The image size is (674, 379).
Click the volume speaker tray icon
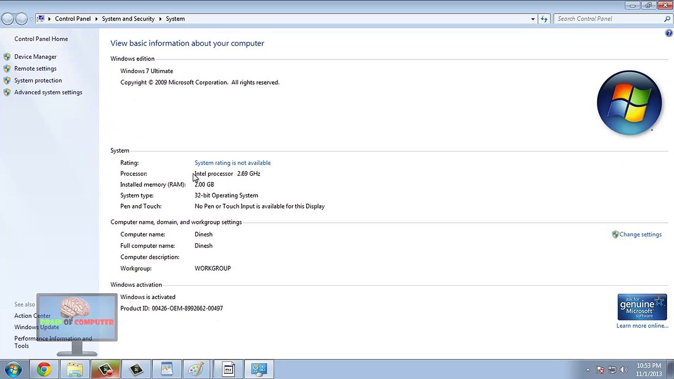624,370
